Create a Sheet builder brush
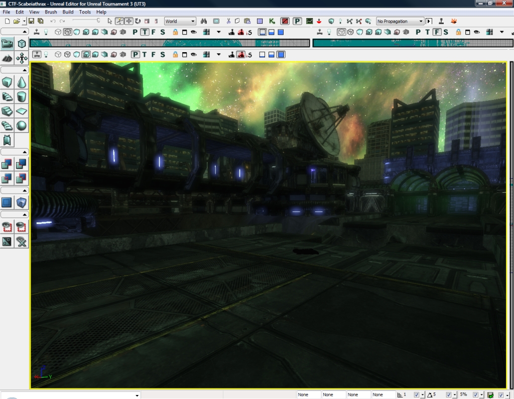The width and height of the screenshot is (514, 399). [x=22, y=111]
